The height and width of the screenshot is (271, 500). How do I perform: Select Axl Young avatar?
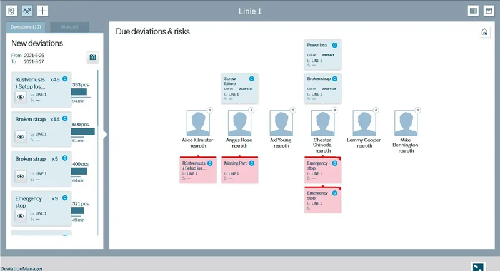tap(281, 123)
